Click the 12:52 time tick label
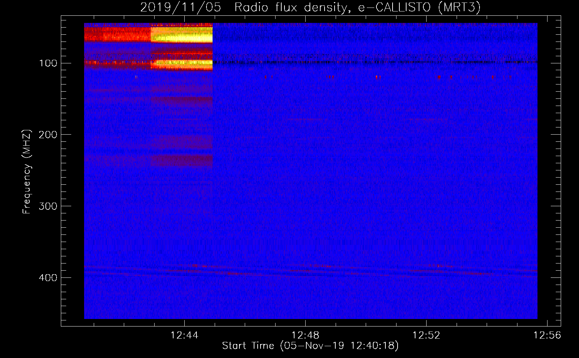Screen dimensions: 579x358 [x=426, y=335]
